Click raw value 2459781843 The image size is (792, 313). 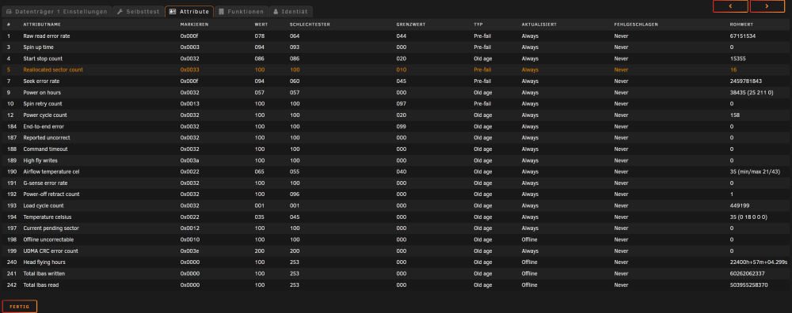click(x=745, y=81)
